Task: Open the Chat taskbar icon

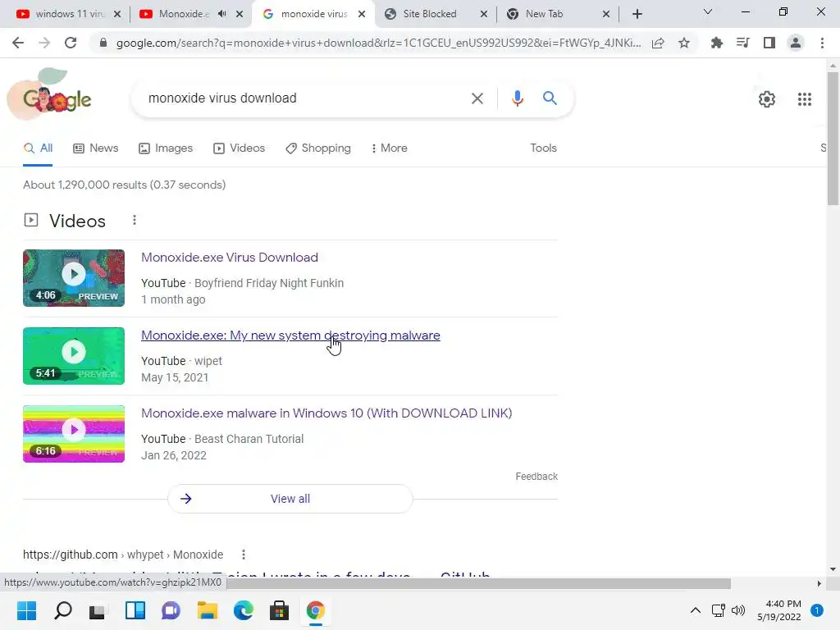Action: pyautogui.click(x=171, y=610)
